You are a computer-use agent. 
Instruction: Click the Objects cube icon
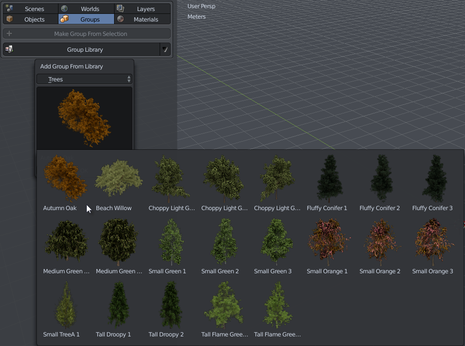pos(10,19)
